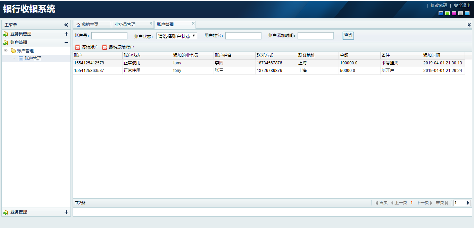Click the 2019-04-01 21:30:13 timestamp cell

[x=443, y=63]
